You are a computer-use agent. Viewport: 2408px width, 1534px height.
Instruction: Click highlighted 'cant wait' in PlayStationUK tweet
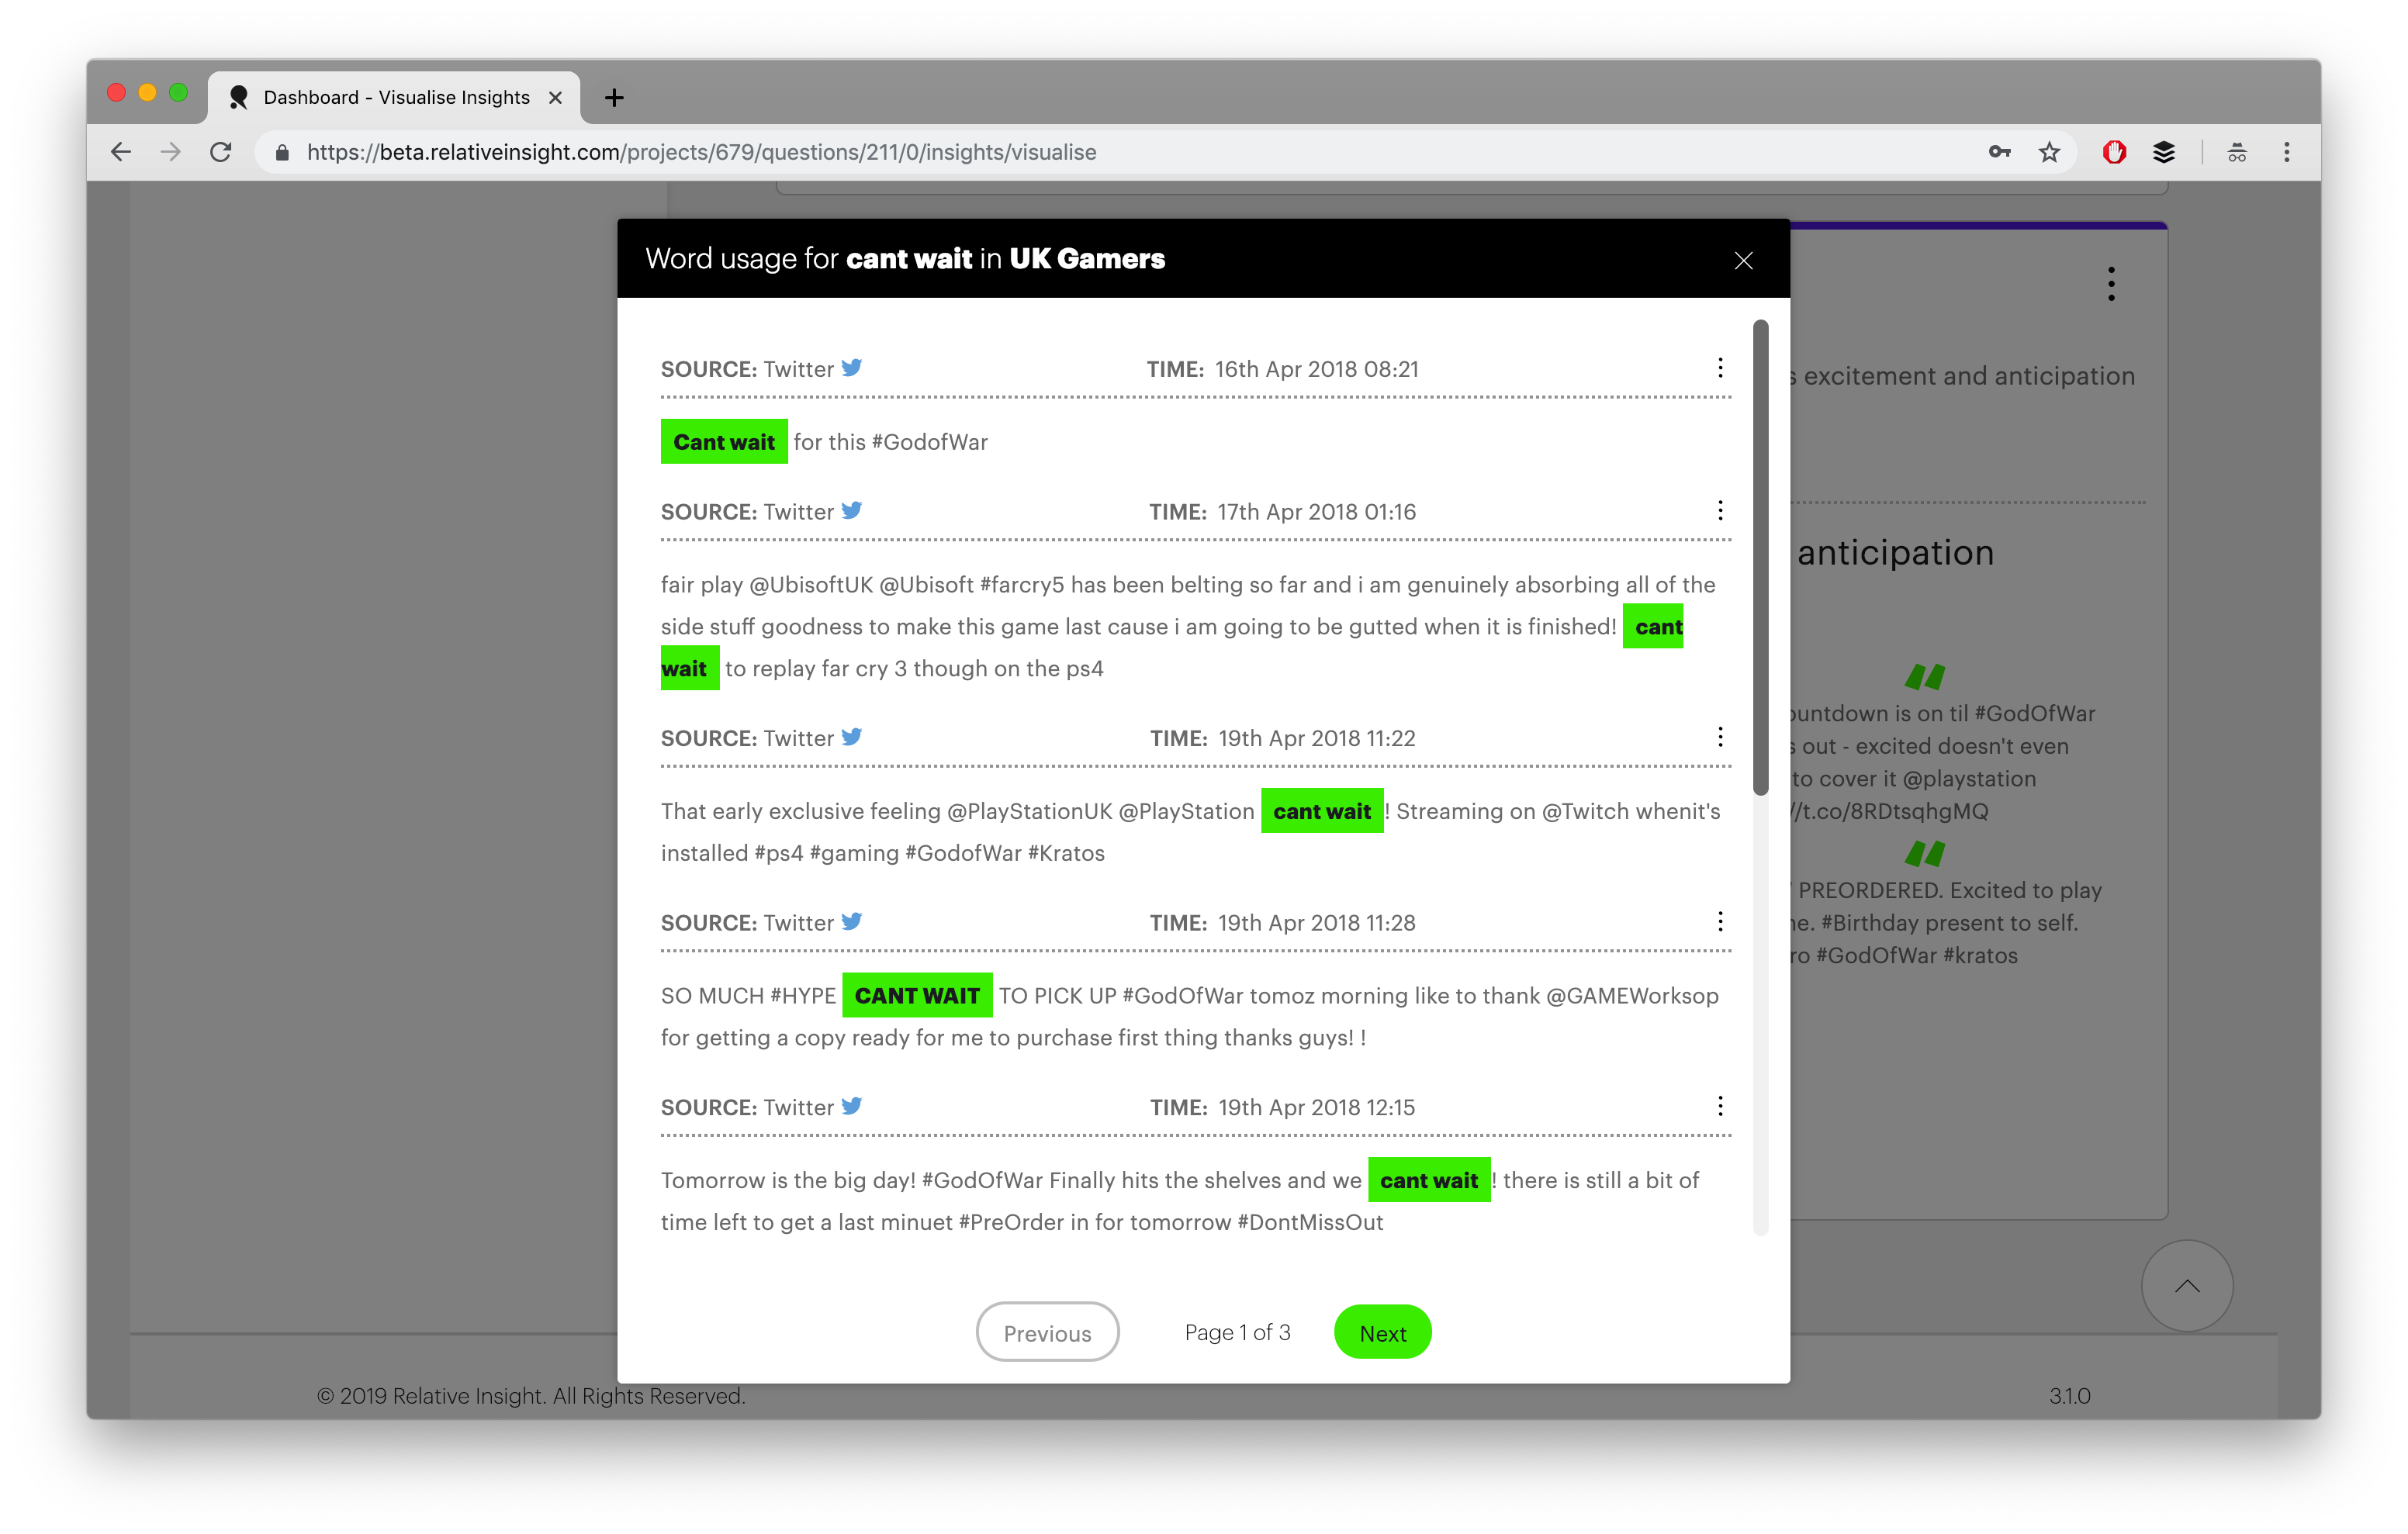1322,811
